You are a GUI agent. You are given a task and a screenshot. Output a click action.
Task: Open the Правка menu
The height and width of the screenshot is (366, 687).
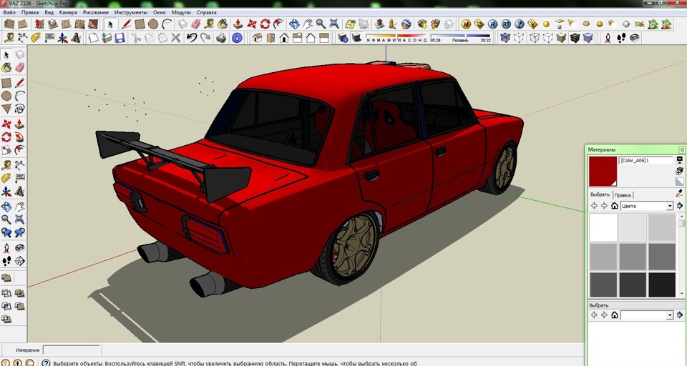pyautogui.click(x=30, y=12)
